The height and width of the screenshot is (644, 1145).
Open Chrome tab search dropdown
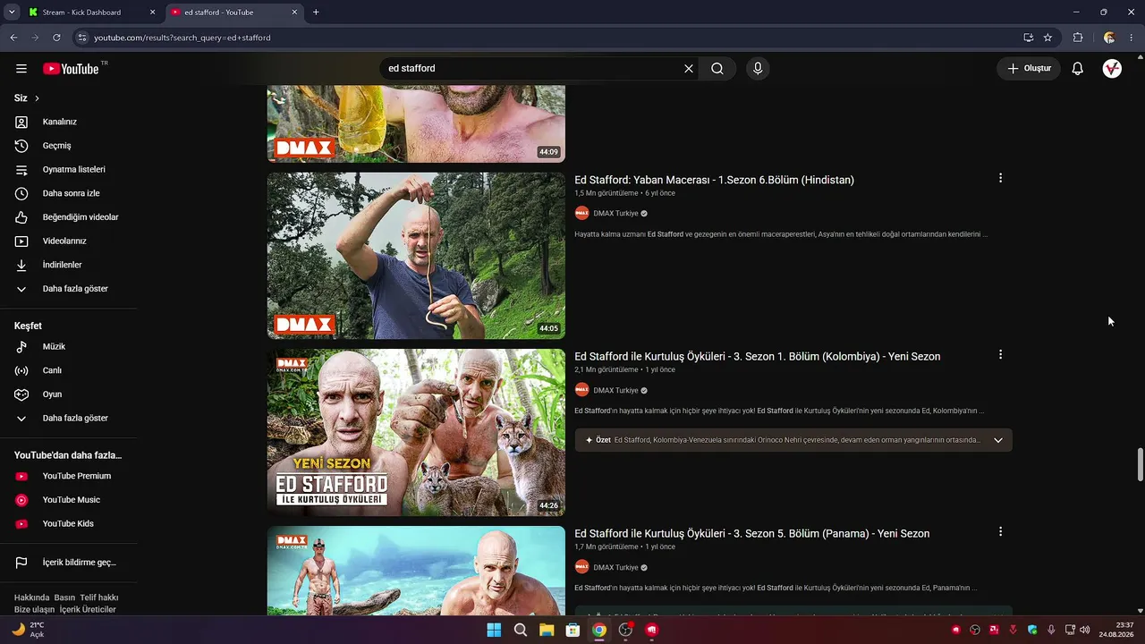coord(12,13)
